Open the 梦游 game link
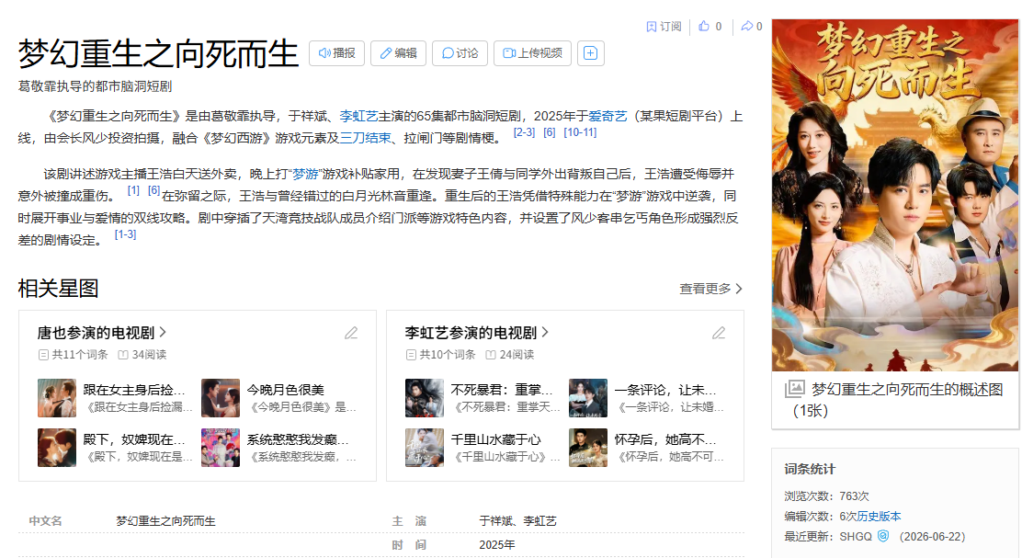This screenshot has width=1022, height=558. pyautogui.click(x=305, y=174)
